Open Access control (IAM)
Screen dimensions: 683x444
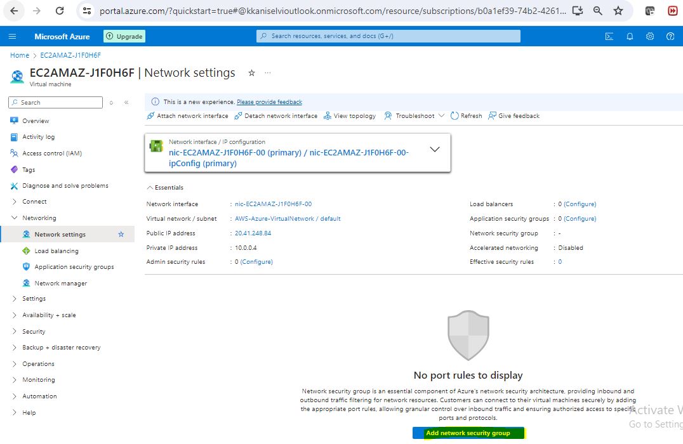(51, 153)
